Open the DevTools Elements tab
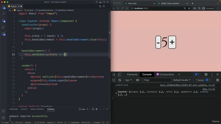The image size is (221, 124). click(x=132, y=74)
